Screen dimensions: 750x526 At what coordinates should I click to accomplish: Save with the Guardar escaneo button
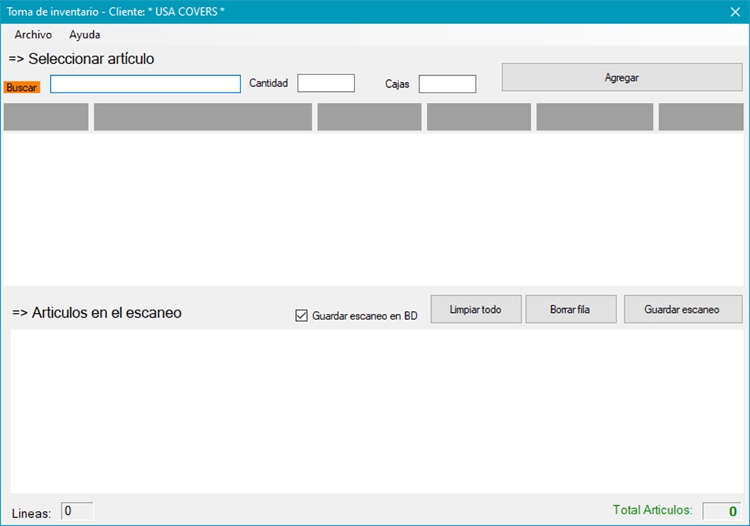coord(682,310)
